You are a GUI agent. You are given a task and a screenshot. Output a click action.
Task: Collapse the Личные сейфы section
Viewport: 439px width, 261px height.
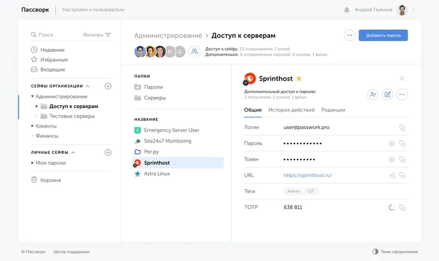73,152
